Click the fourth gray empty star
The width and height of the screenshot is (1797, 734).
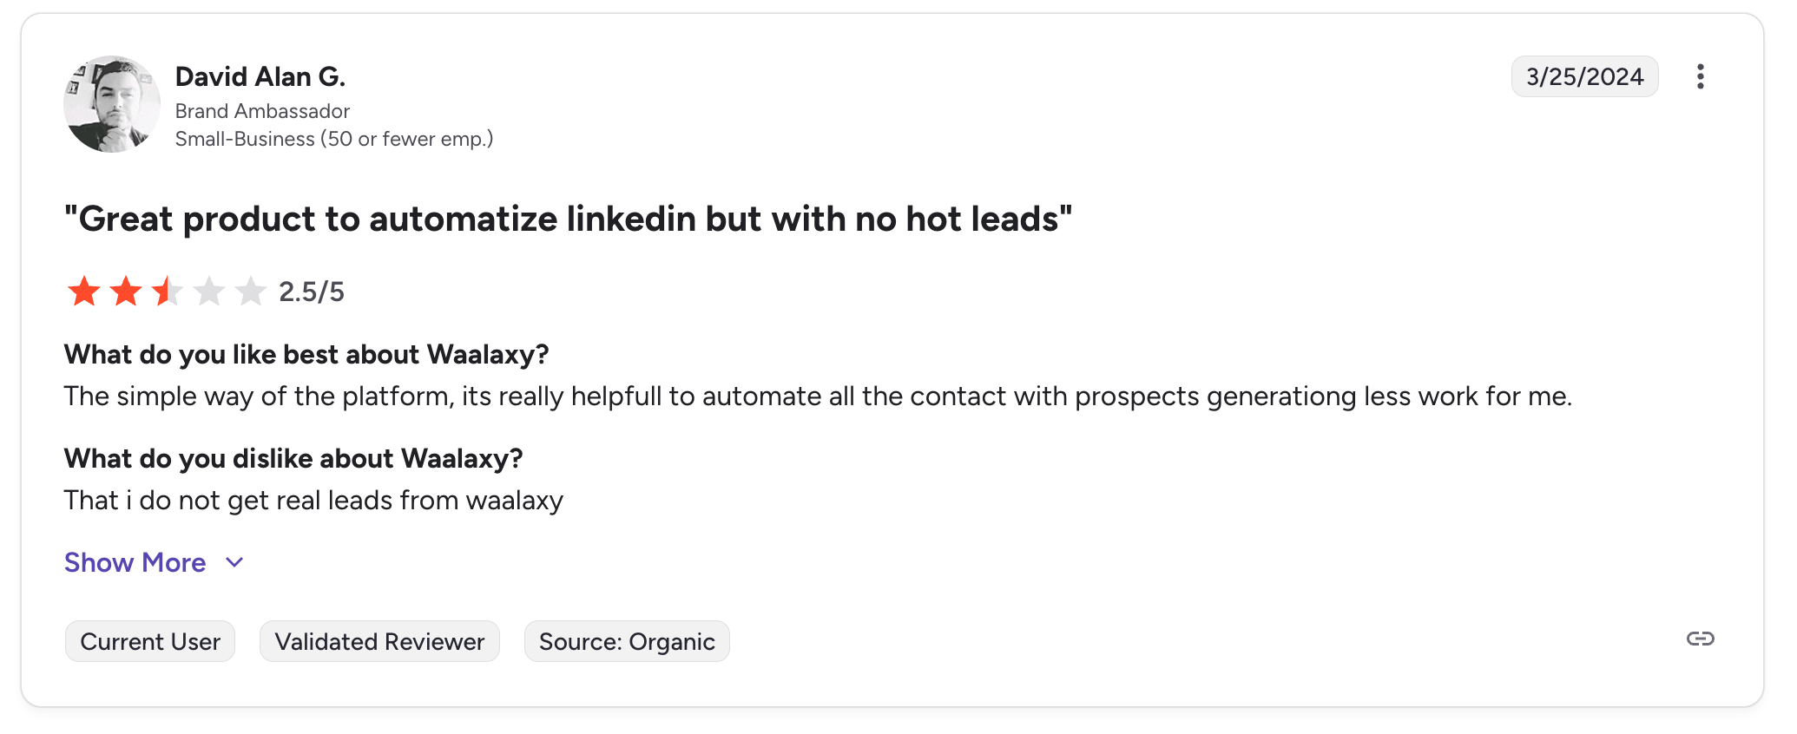point(209,292)
